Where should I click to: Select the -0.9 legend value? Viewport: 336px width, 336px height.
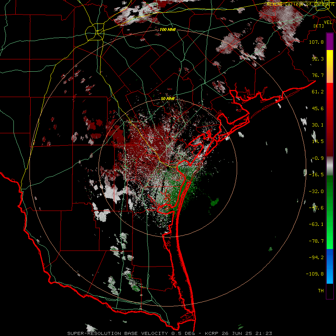click(318, 158)
